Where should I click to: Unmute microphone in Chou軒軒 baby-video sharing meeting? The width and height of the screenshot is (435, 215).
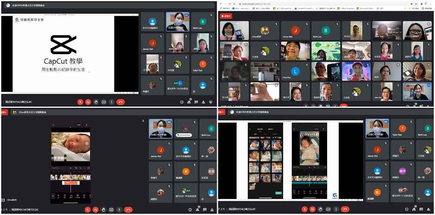coord(88,210)
